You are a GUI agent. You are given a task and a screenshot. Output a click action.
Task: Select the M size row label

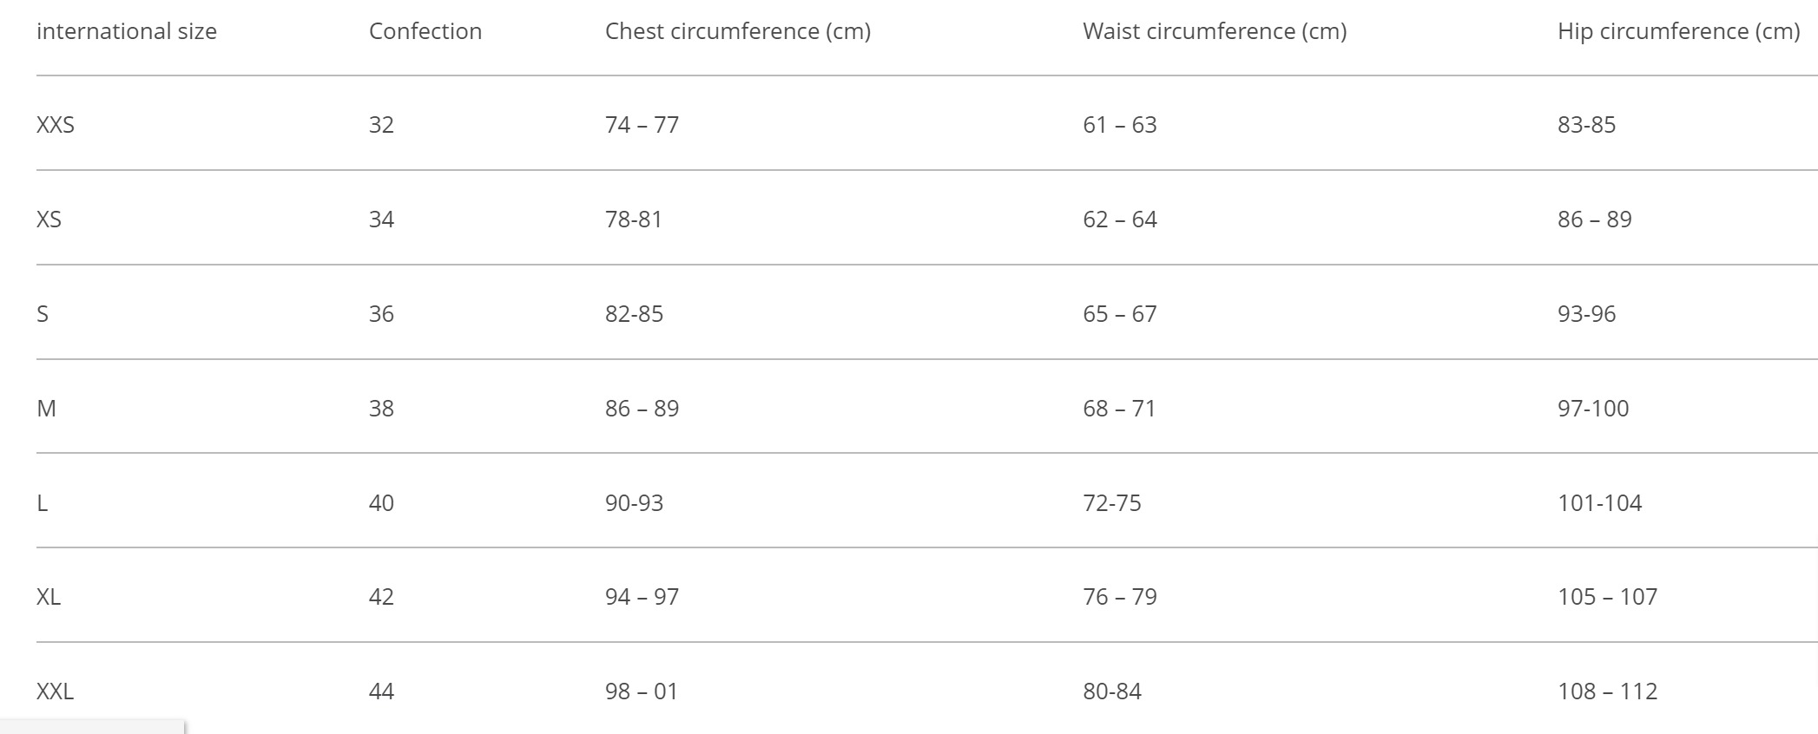tap(46, 409)
